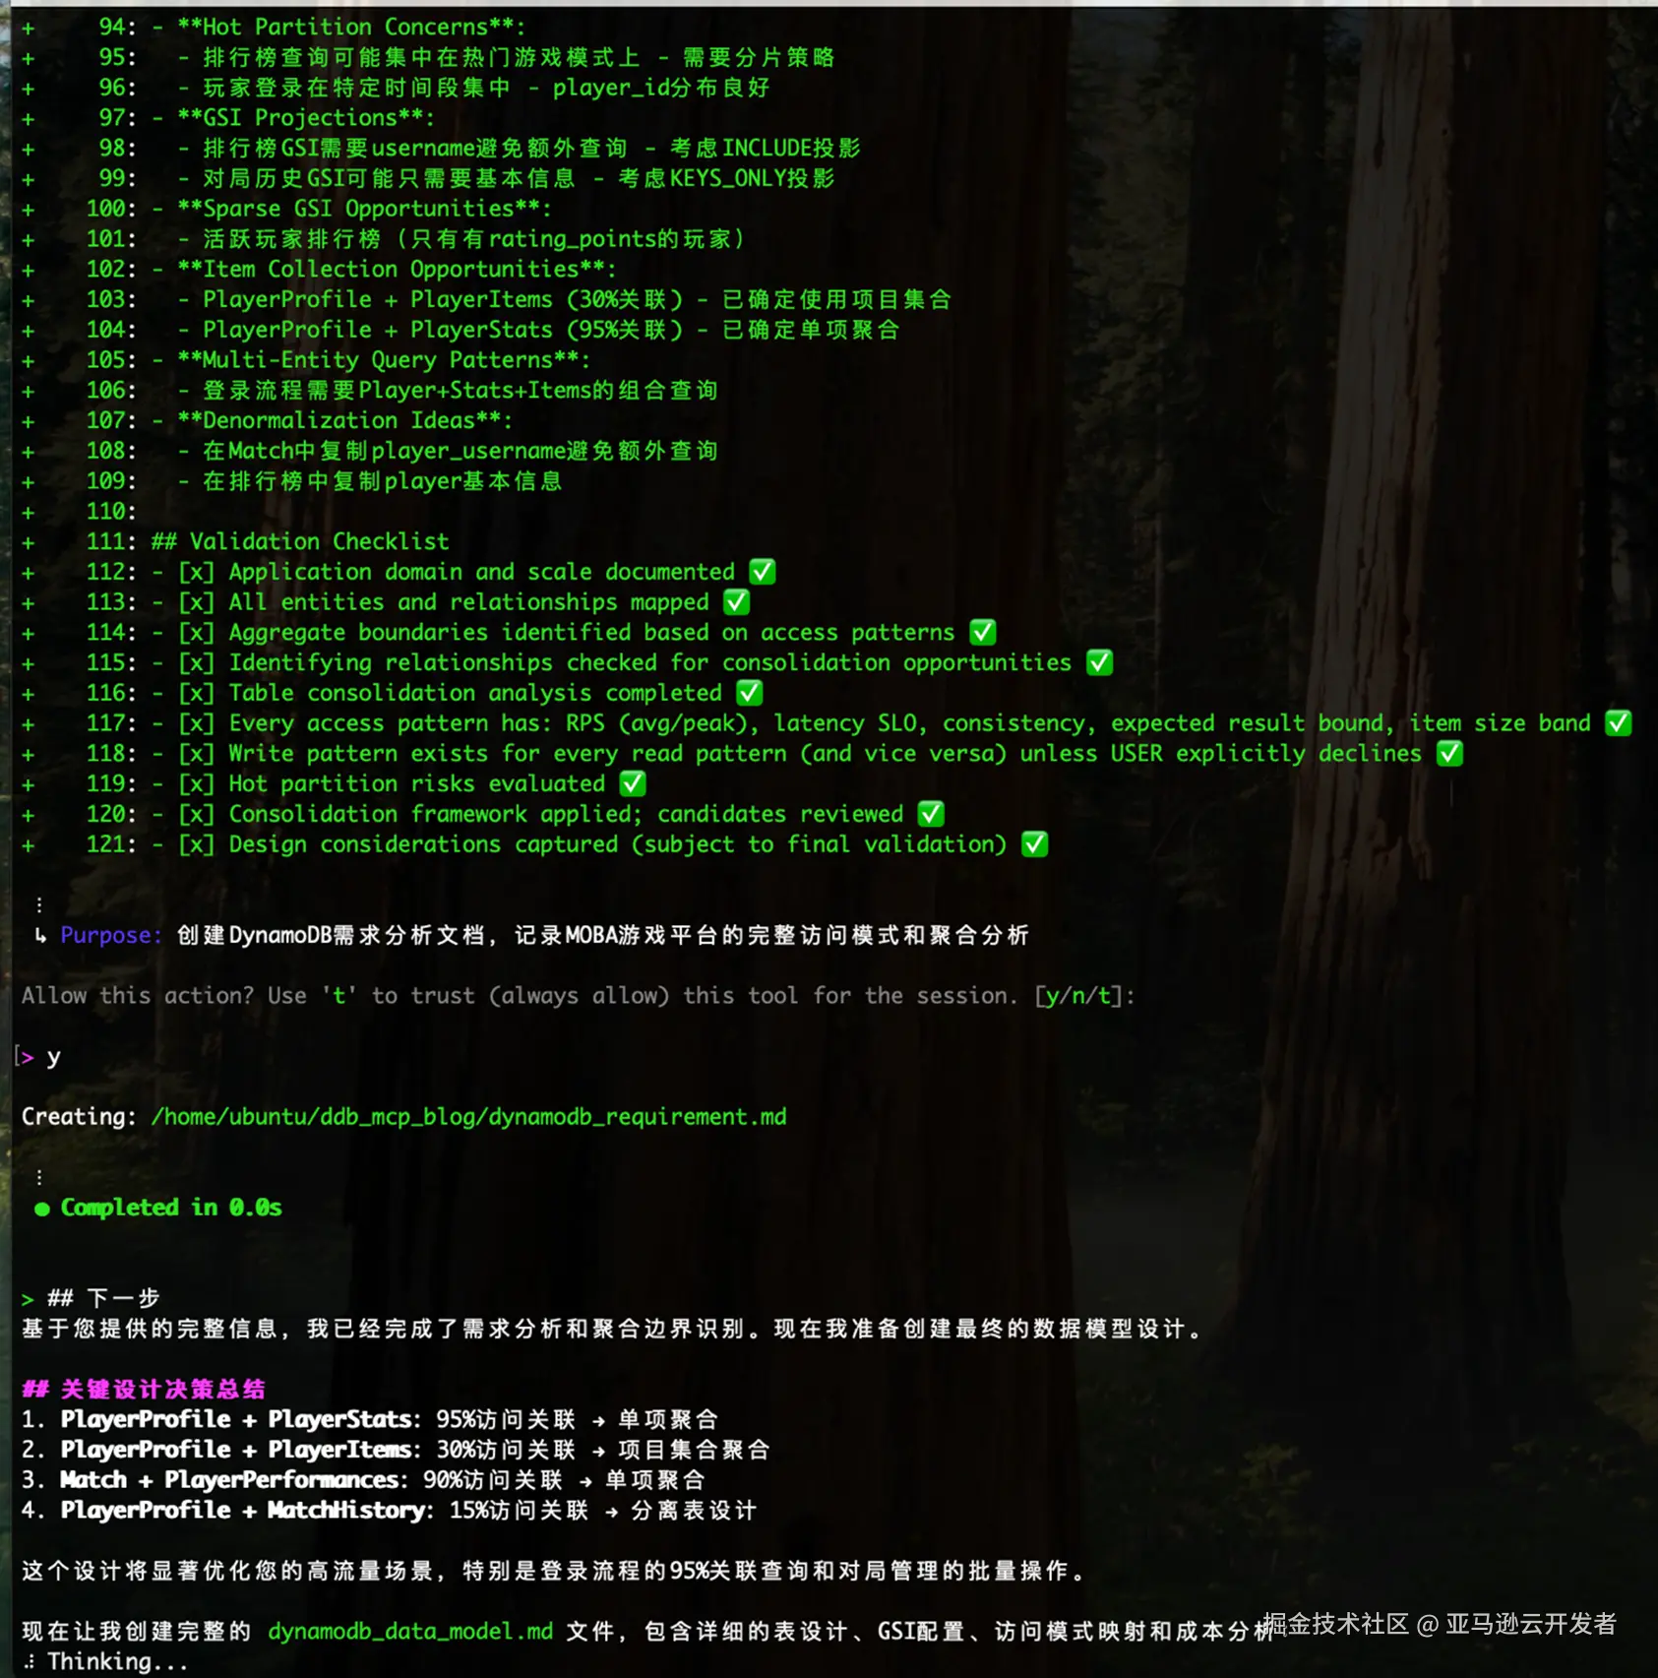The height and width of the screenshot is (1678, 1658).
Task: Click the purple Purpose arrow icon
Action: tap(39, 936)
